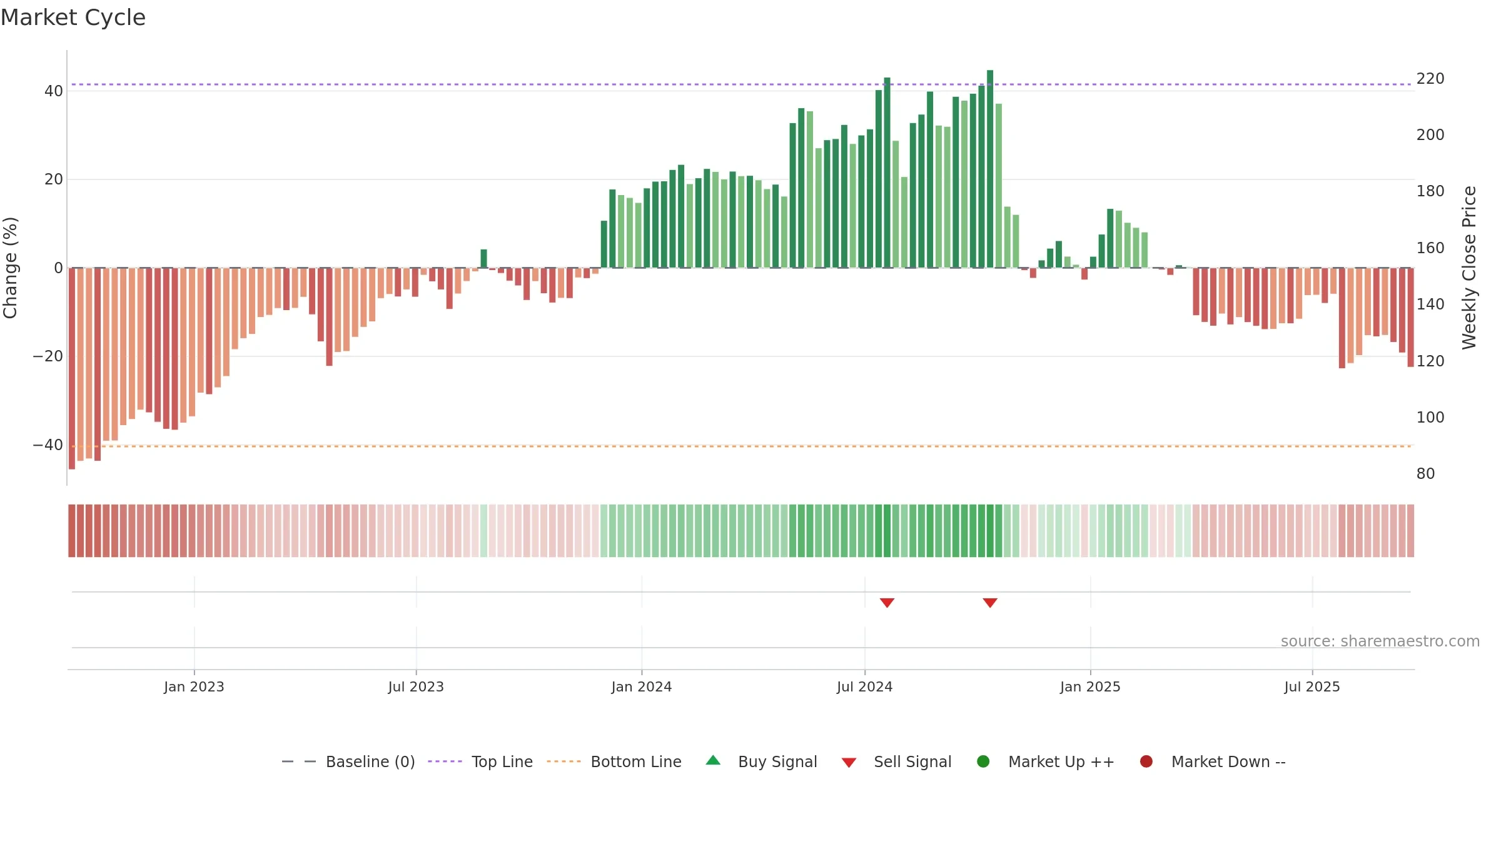1501x844 pixels.
Task: Toggle the Market Up ++ legend entry
Action: [x=1045, y=761]
